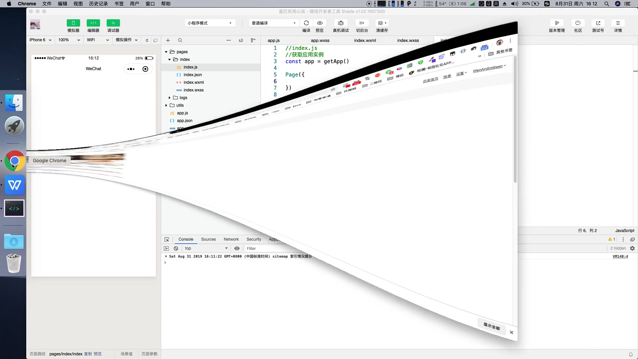Screen dimensions: 638x359
Task: Click the 编译 compile refresh icon
Action: (x=306, y=23)
